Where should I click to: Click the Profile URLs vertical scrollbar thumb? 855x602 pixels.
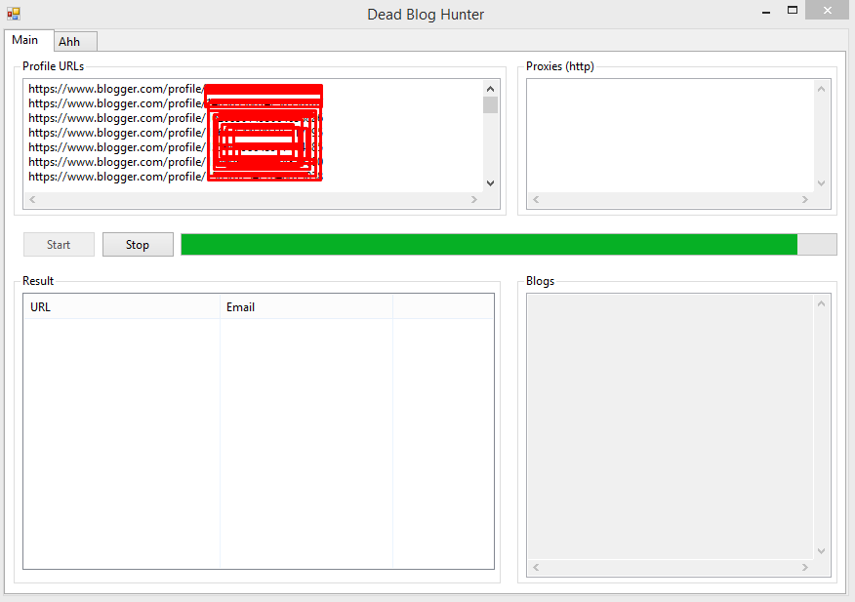pyautogui.click(x=490, y=104)
